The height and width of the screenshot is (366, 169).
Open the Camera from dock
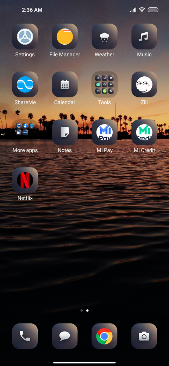[144, 336]
